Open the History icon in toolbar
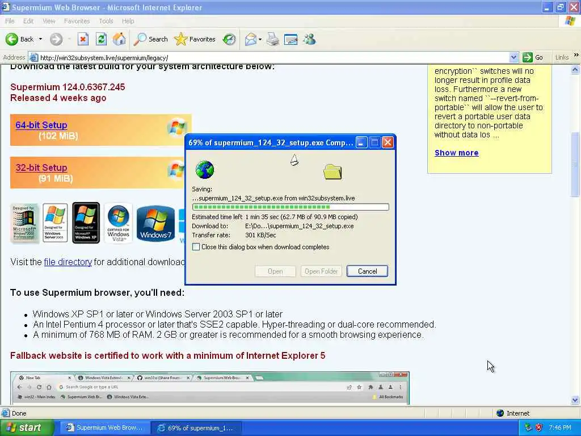 (229, 39)
